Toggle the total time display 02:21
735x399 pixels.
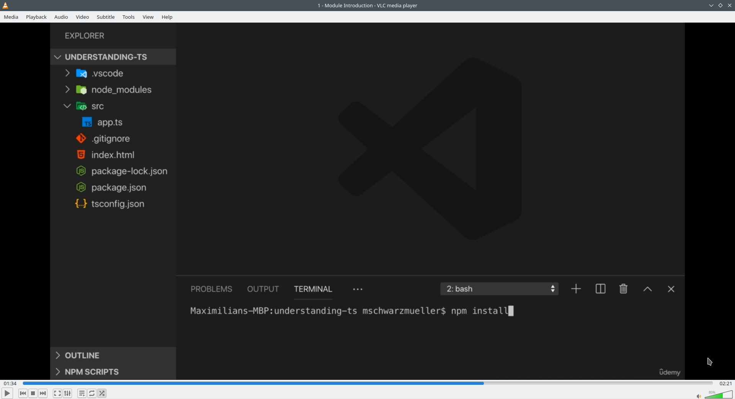(725, 383)
